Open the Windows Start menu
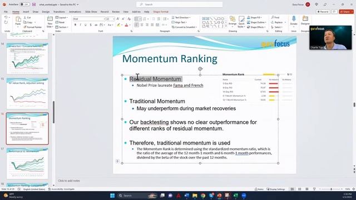The height and width of the screenshot is (200, 356). pyautogui.click(x=112, y=196)
